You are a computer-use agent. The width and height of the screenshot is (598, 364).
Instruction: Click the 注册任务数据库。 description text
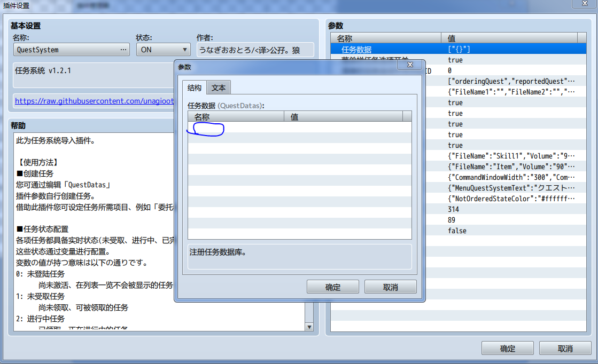tap(218, 252)
